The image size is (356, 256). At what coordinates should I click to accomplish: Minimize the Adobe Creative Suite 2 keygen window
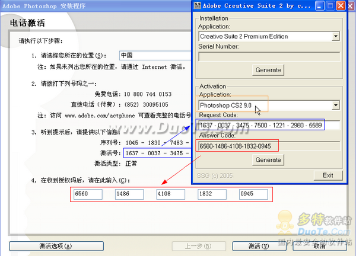tap(319, 6)
